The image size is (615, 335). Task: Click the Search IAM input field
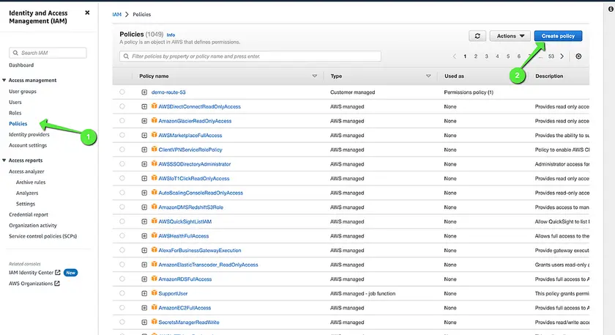click(x=48, y=53)
